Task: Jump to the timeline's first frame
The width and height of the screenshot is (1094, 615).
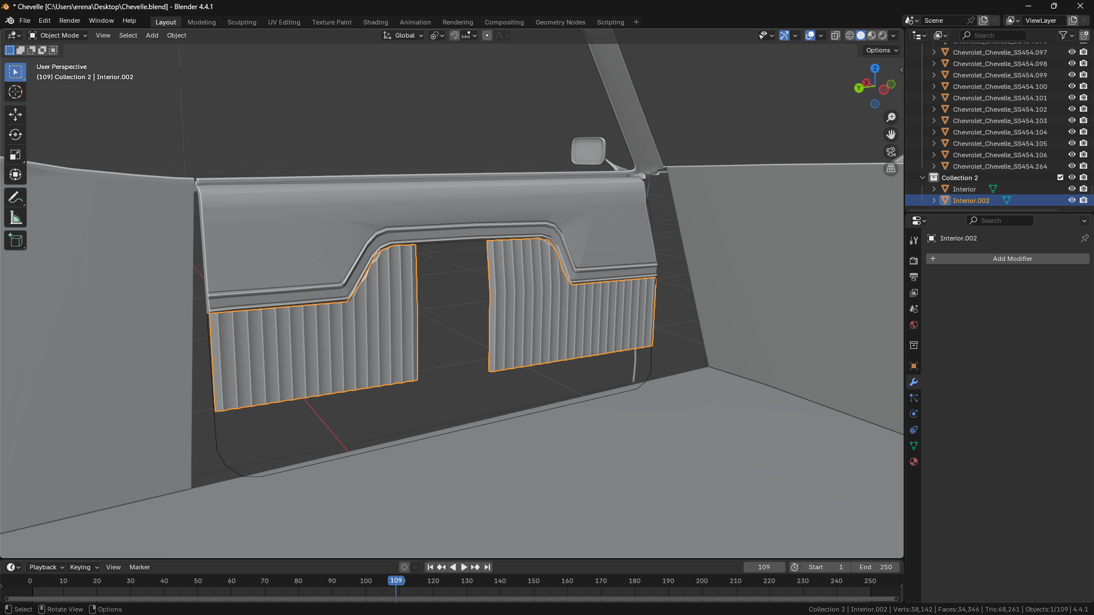Action: (430, 567)
